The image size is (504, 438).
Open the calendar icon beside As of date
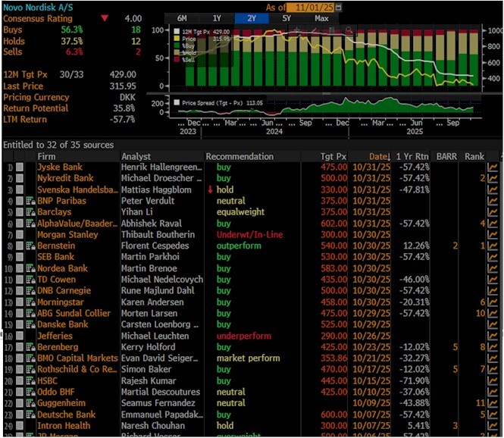point(339,7)
